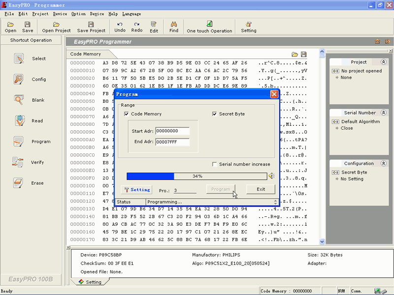Open the Verify operation shortcut

tap(19, 162)
